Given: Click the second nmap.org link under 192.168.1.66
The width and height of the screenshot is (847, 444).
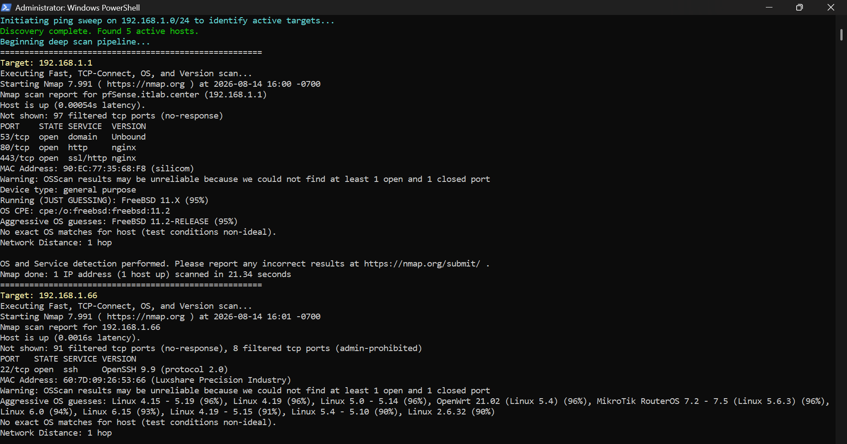Looking at the screenshot, I should click(146, 317).
